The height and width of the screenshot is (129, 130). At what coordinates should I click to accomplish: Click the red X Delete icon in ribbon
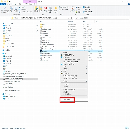tap(46, 8)
